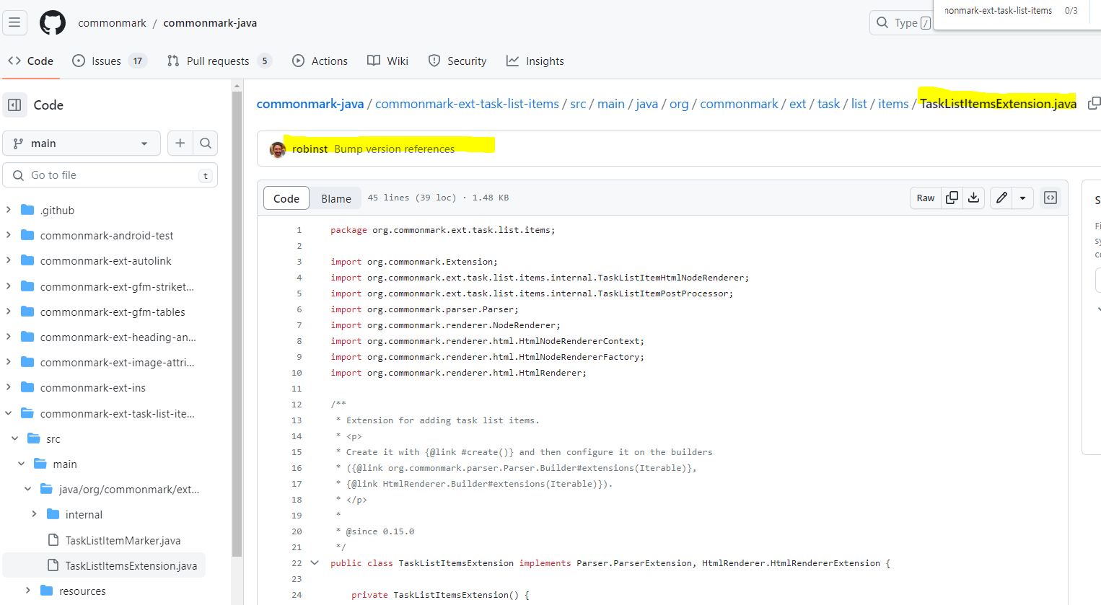Focus the Go to file input
Viewport: 1101px width, 605px height.
[x=110, y=175]
